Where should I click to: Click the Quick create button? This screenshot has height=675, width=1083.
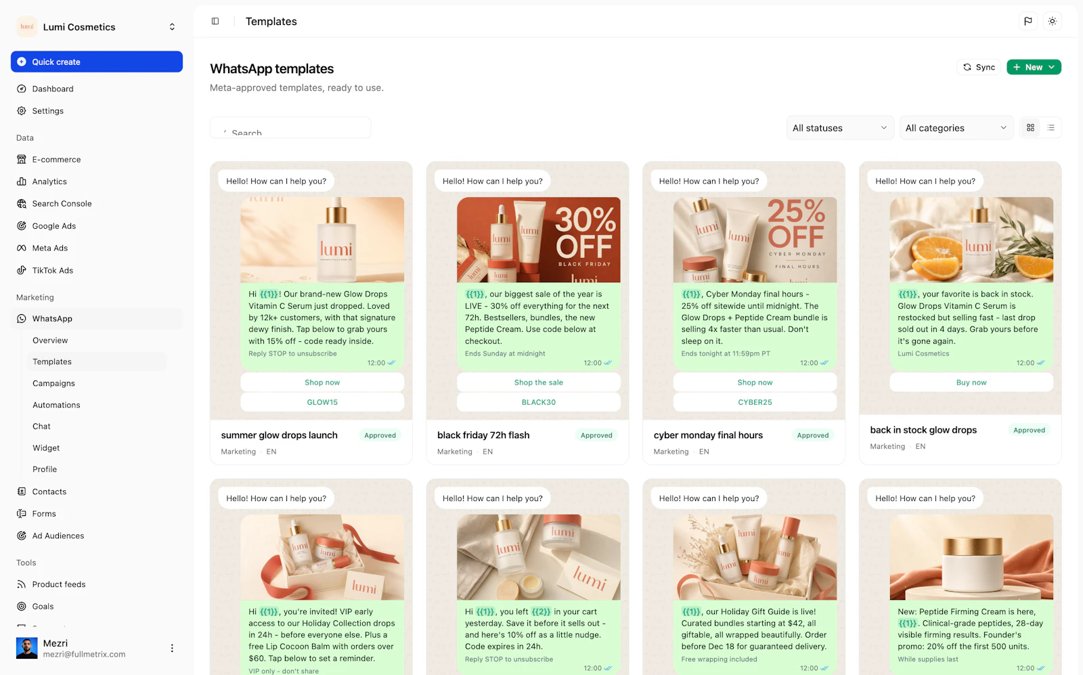(97, 62)
